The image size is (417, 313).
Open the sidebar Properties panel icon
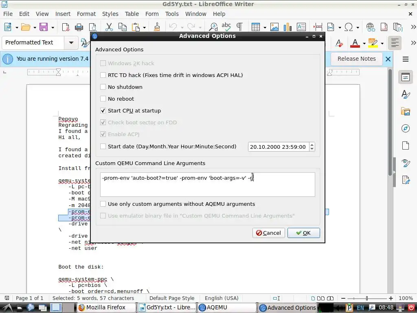tap(405, 77)
